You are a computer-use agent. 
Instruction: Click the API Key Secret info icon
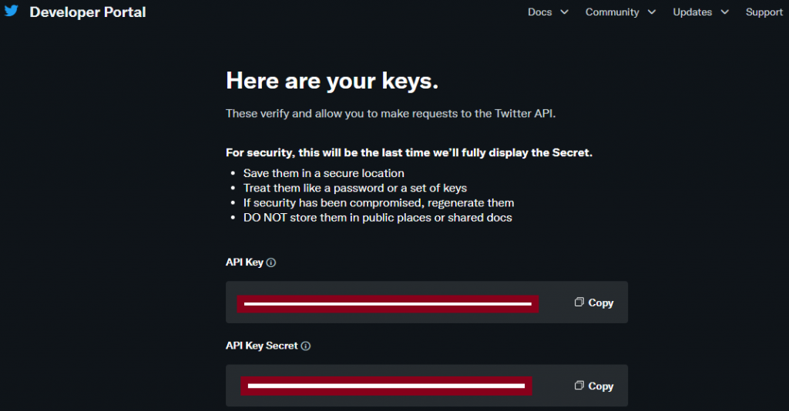305,346
